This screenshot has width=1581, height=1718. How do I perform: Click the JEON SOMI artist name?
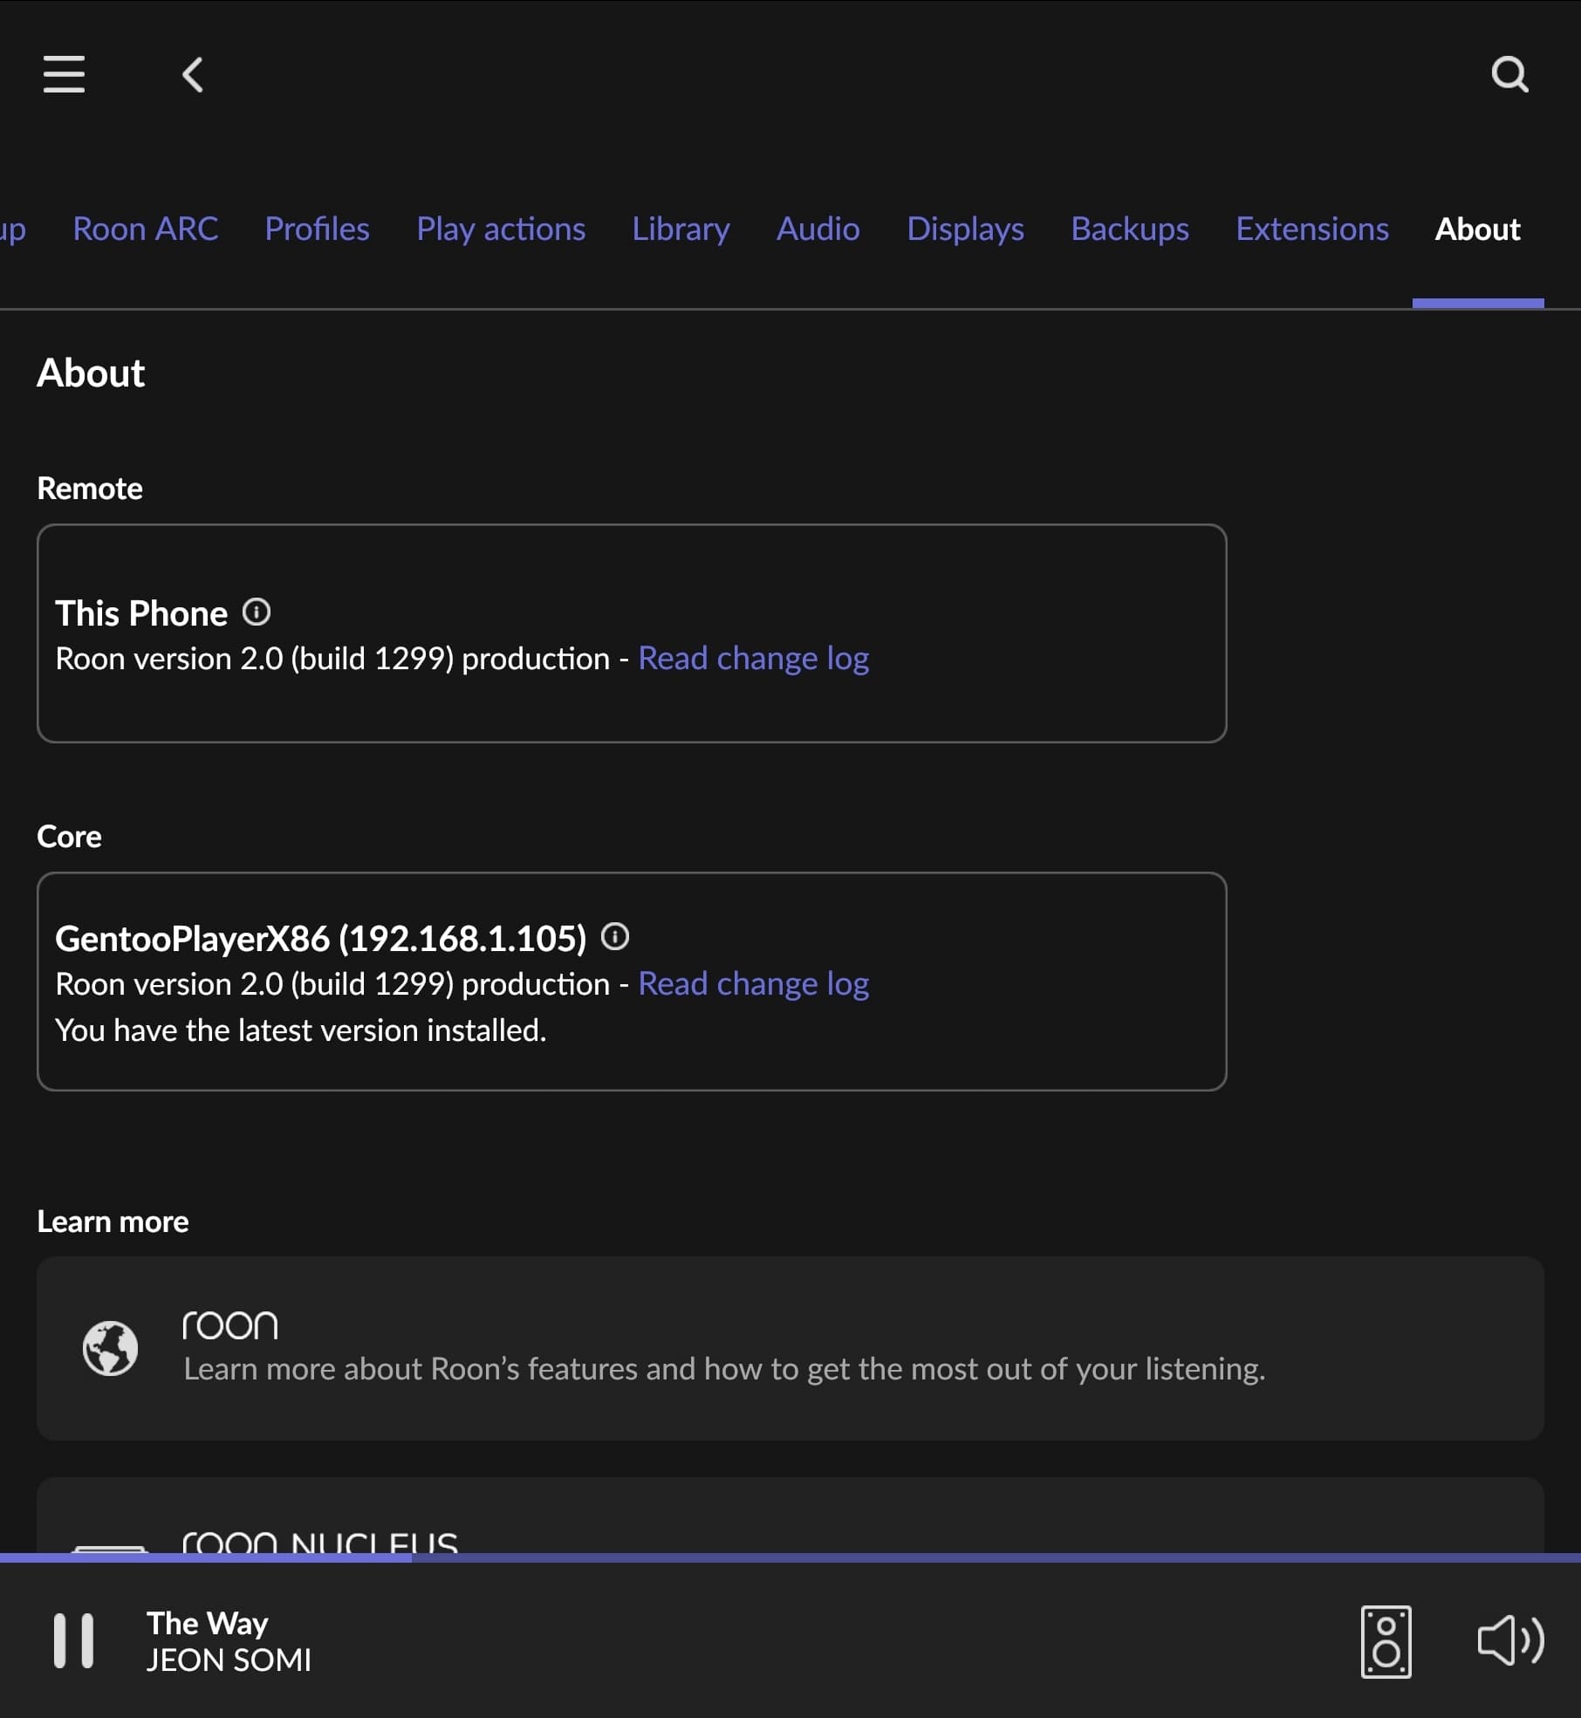coord(229,1660)
